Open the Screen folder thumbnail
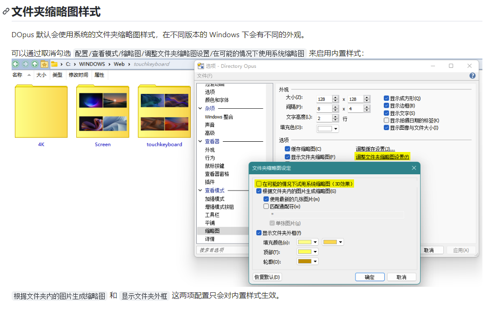The width and height of the screenshot is (488, 310). [x=102, y=112]
